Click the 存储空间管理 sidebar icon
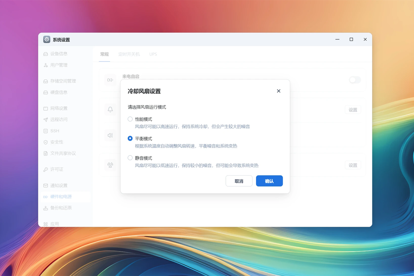 click(x=46, y=81)
